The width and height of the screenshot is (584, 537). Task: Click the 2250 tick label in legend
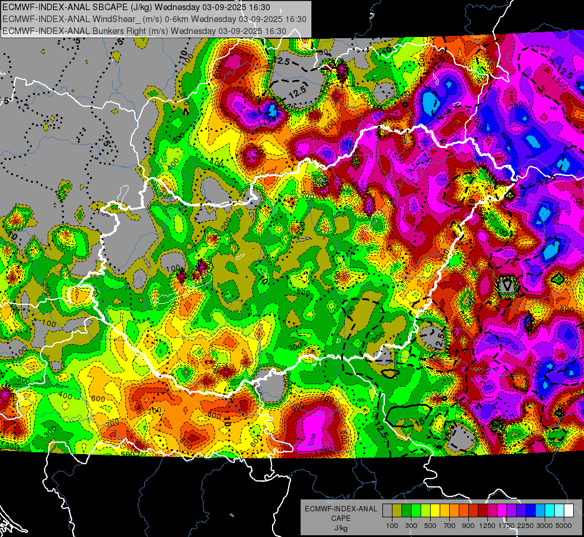tap(526, 526)
